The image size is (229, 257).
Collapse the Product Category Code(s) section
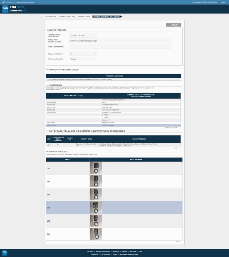[x=48, y=69]
